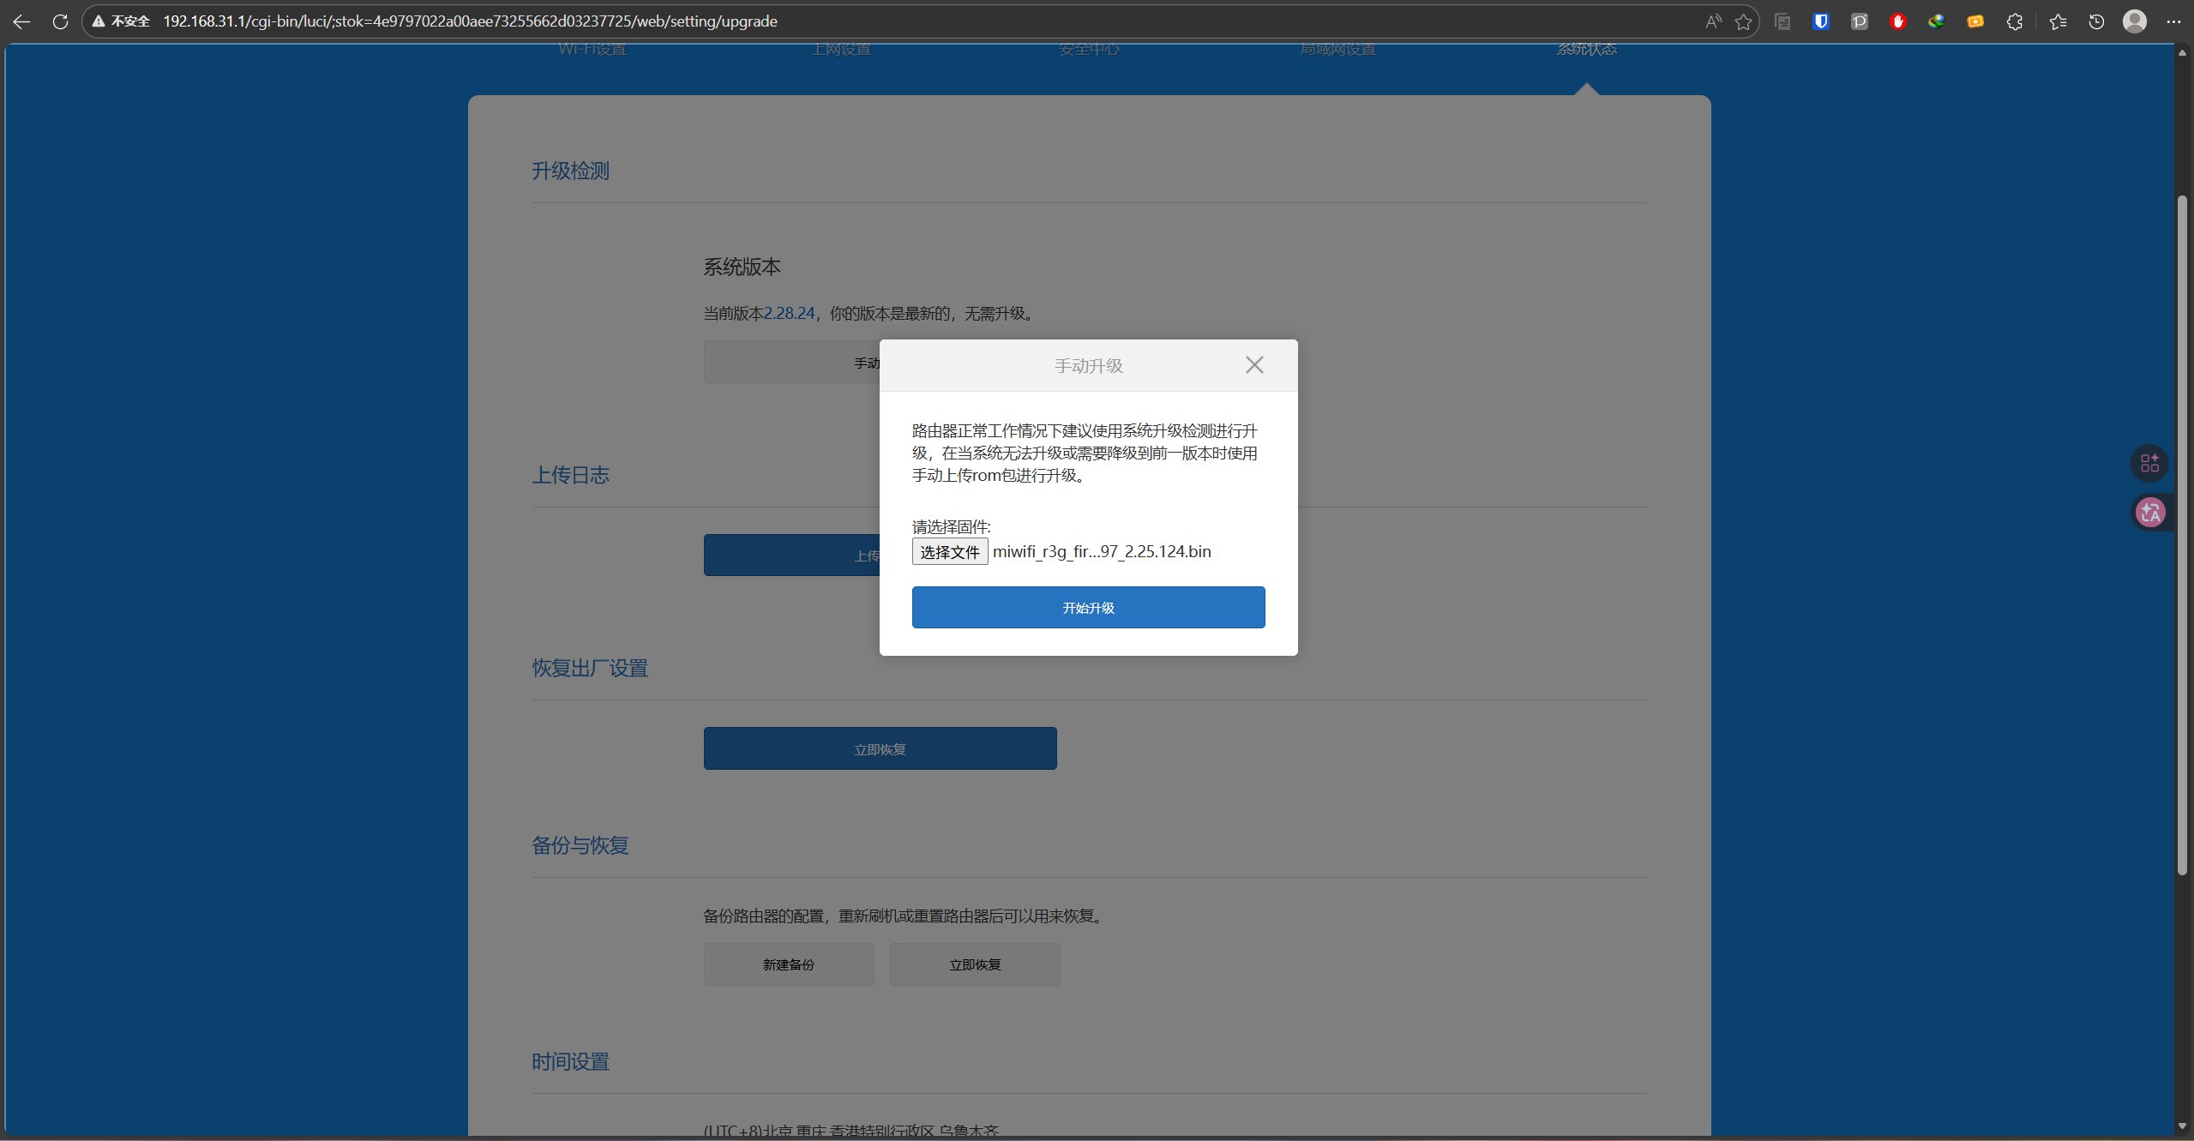
Task: Open the Favorites list
Action: [x=2058, y=21]
